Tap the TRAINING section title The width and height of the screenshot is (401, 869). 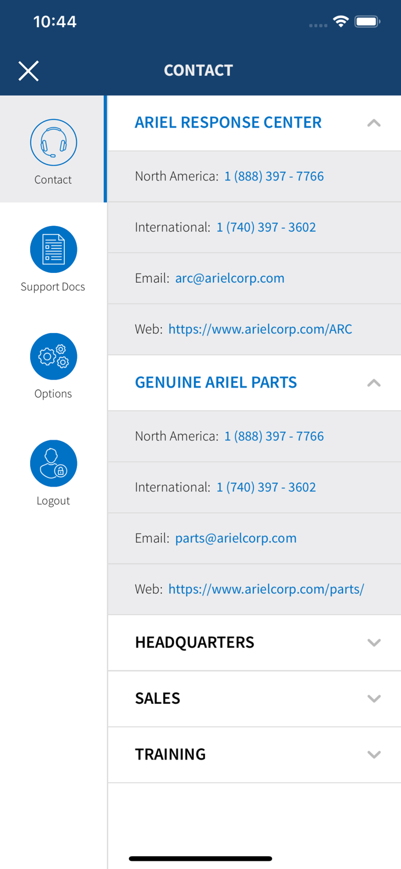[x=170, y=754]
